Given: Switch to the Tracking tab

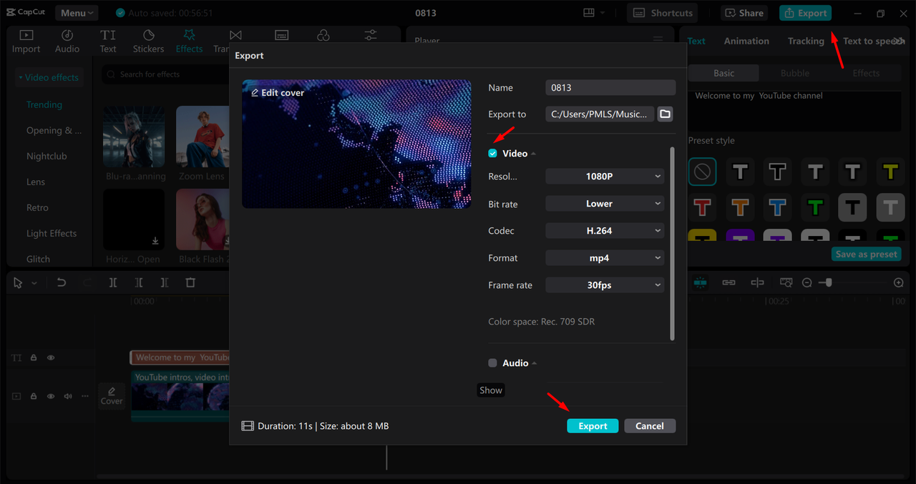Looking at the screenshot, I should 806,41.
